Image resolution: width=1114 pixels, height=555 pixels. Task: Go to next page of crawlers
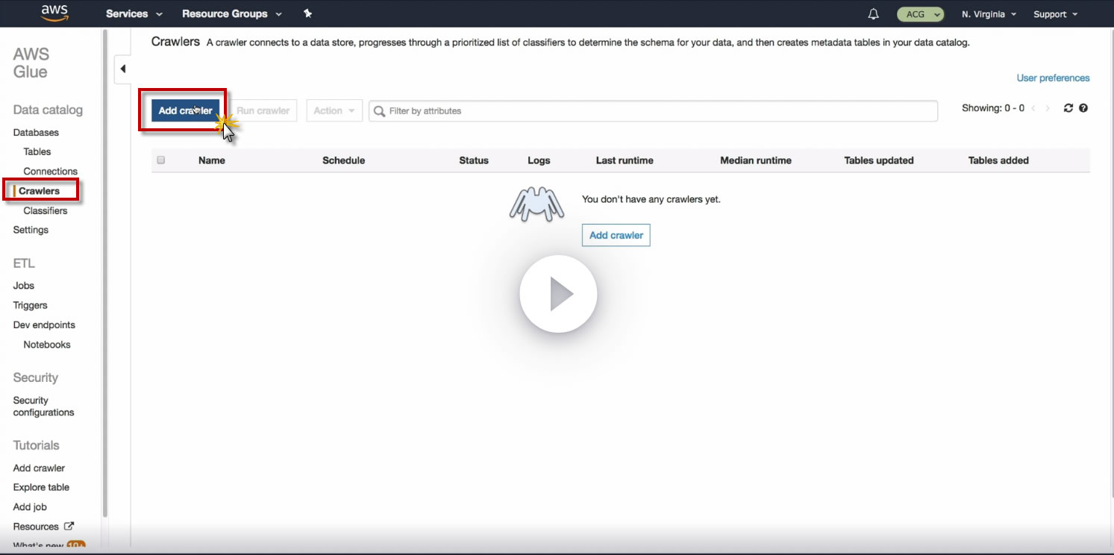coord(1048,109)
